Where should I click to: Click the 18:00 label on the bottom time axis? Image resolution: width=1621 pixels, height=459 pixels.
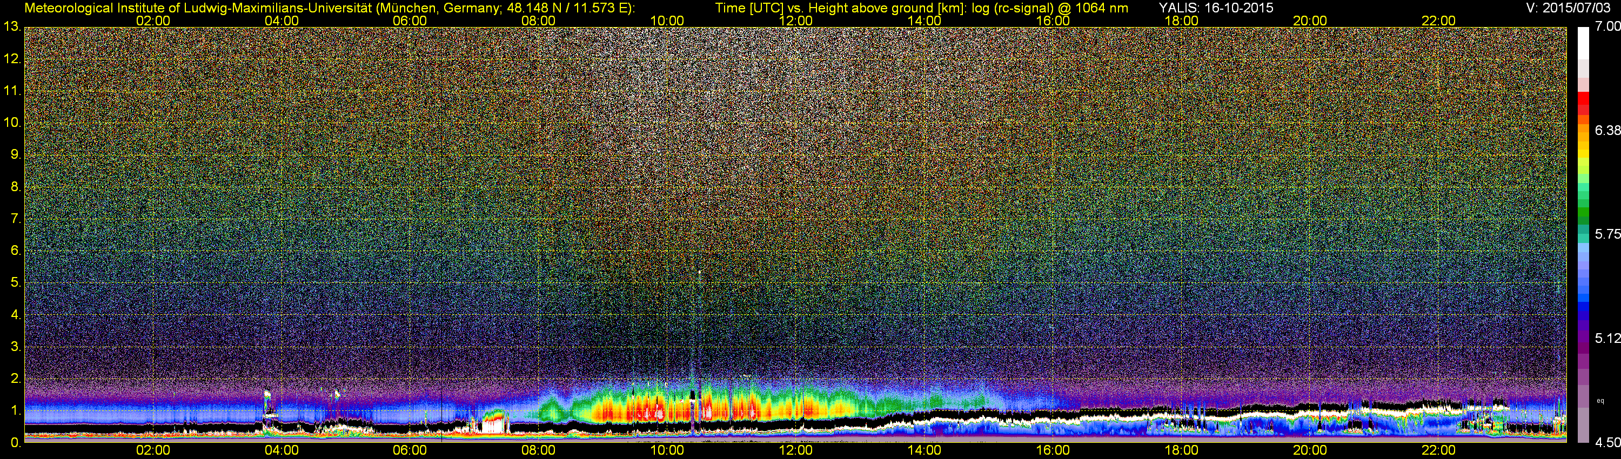pyautogui.click(x=1181, y=450)
